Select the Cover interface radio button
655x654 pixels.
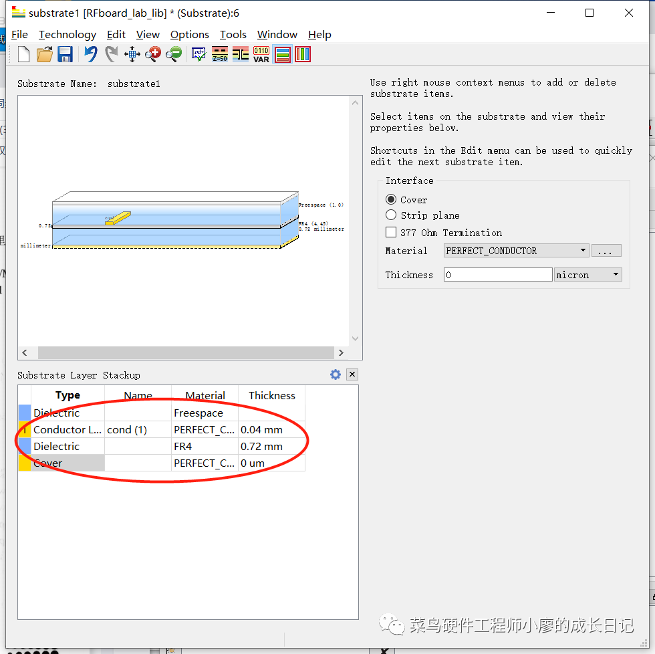(391, 200)
